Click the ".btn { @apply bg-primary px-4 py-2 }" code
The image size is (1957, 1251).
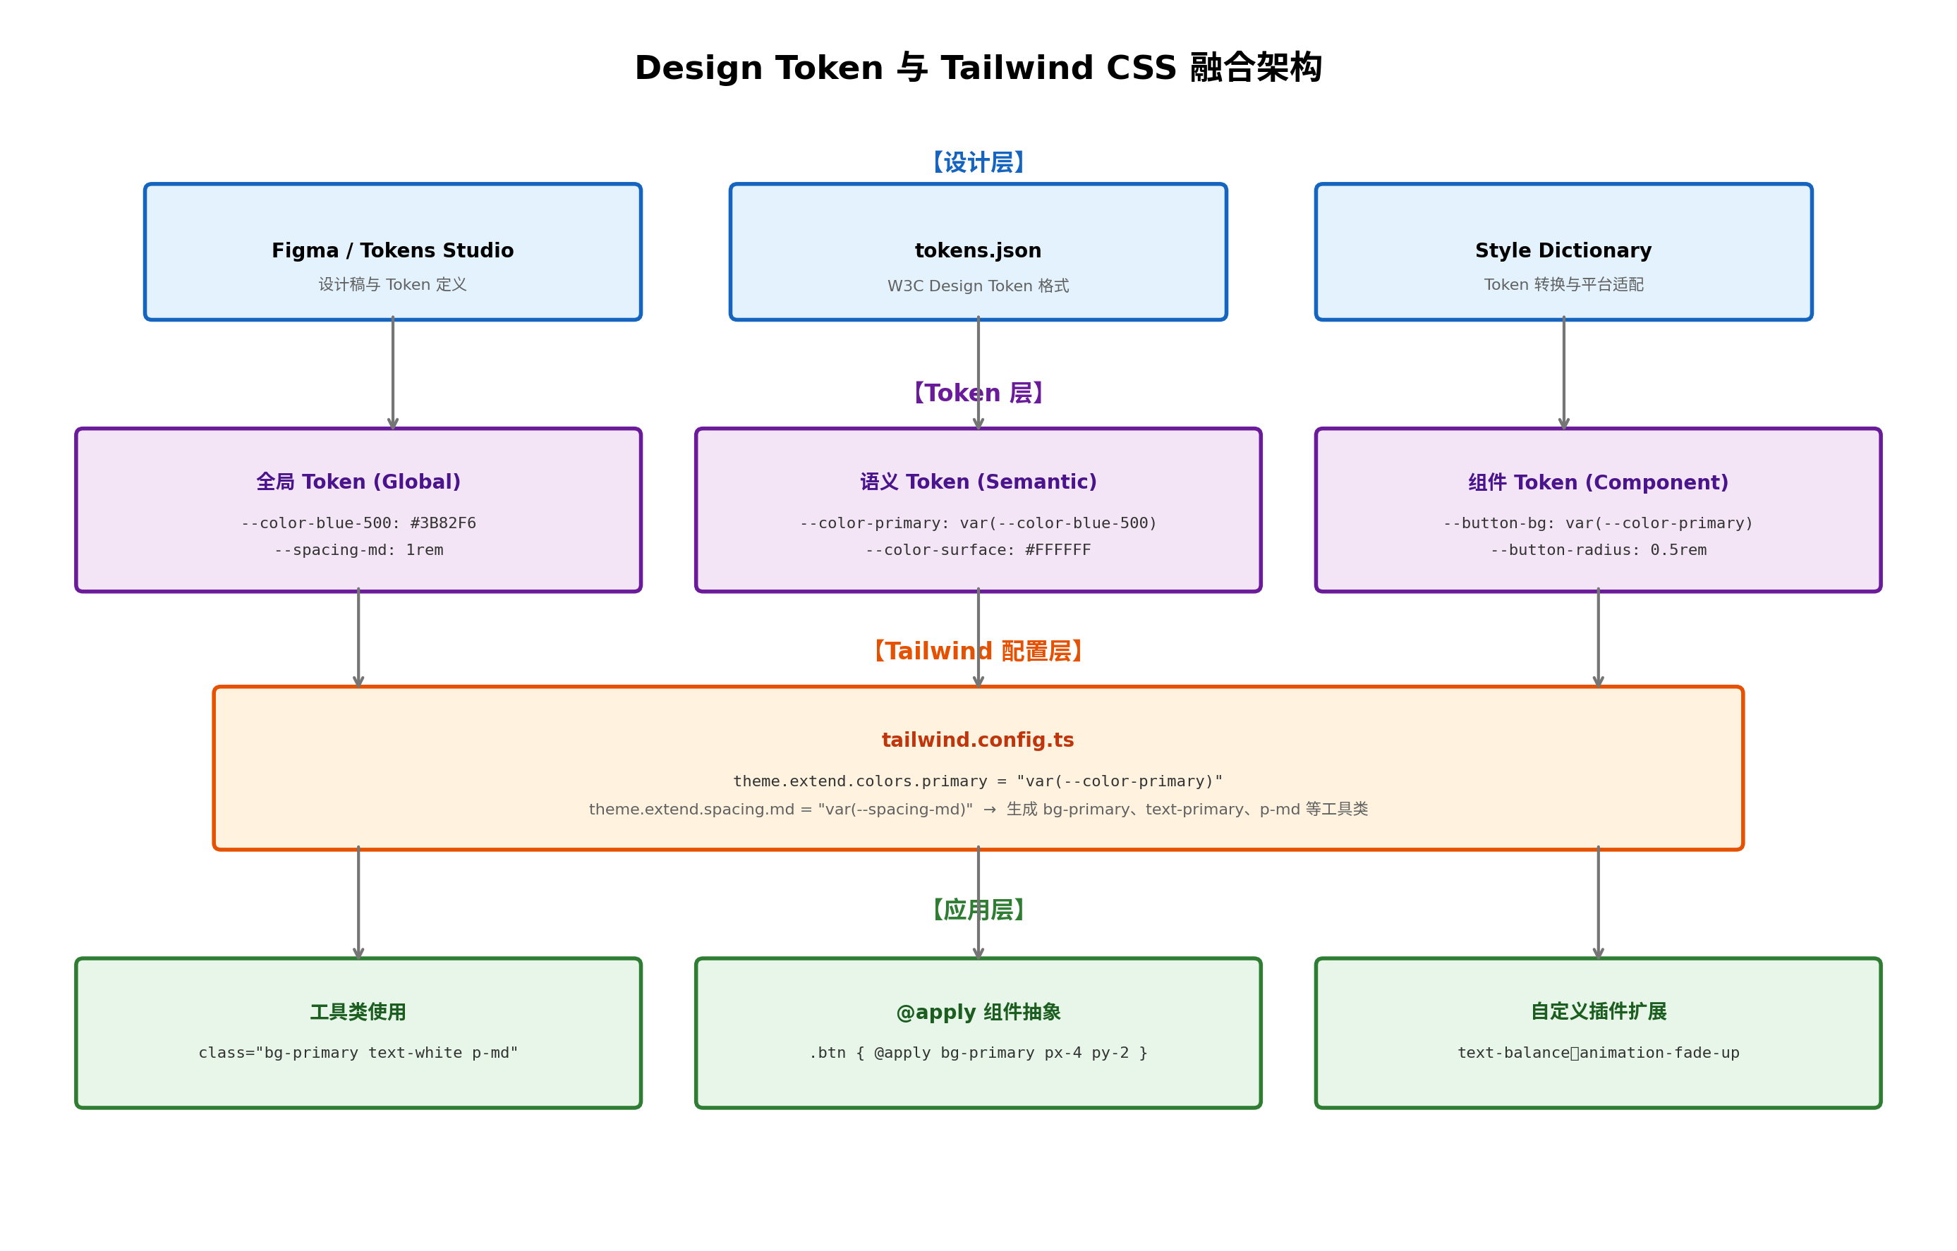coord(979,1053)
